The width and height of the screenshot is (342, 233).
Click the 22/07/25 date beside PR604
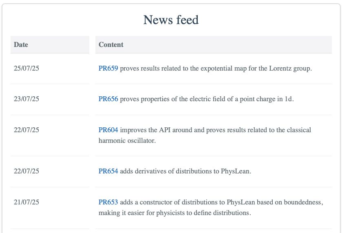26,130
